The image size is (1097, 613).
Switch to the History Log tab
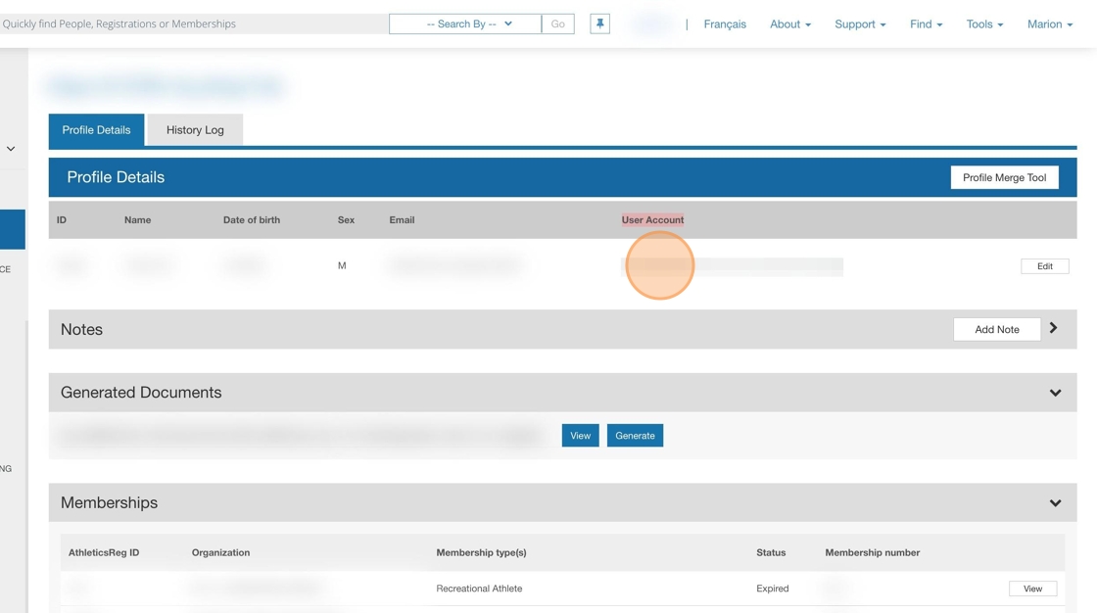pos(195,130)
